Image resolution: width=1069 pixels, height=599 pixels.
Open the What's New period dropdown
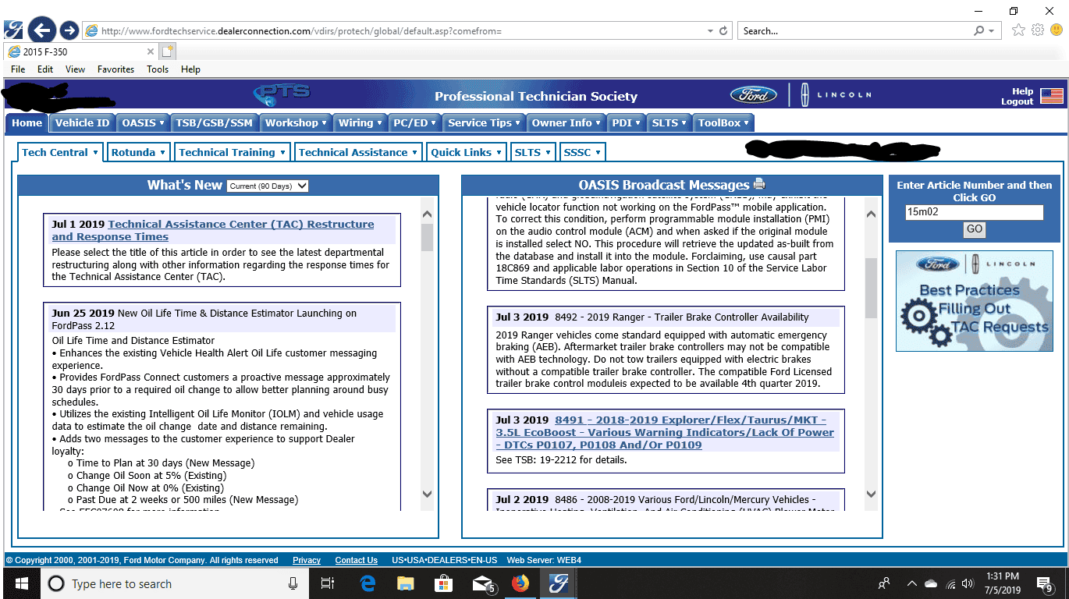coord(268,186)
